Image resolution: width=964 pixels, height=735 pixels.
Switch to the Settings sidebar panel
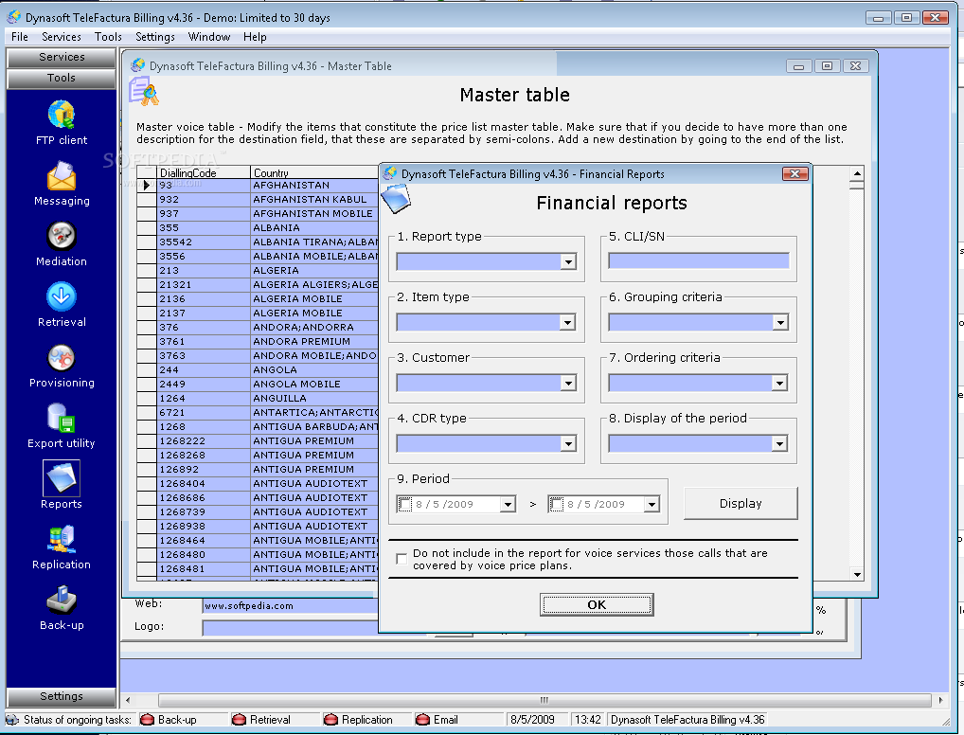[62, 696]
